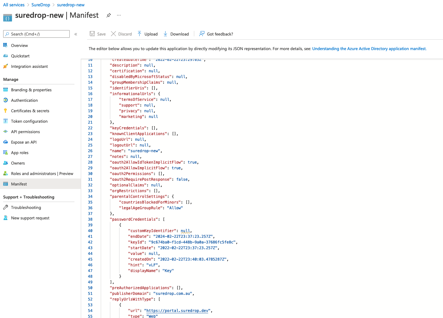
Task: Collapse the sidebar with the double chevron
Action: click(76, 34)
